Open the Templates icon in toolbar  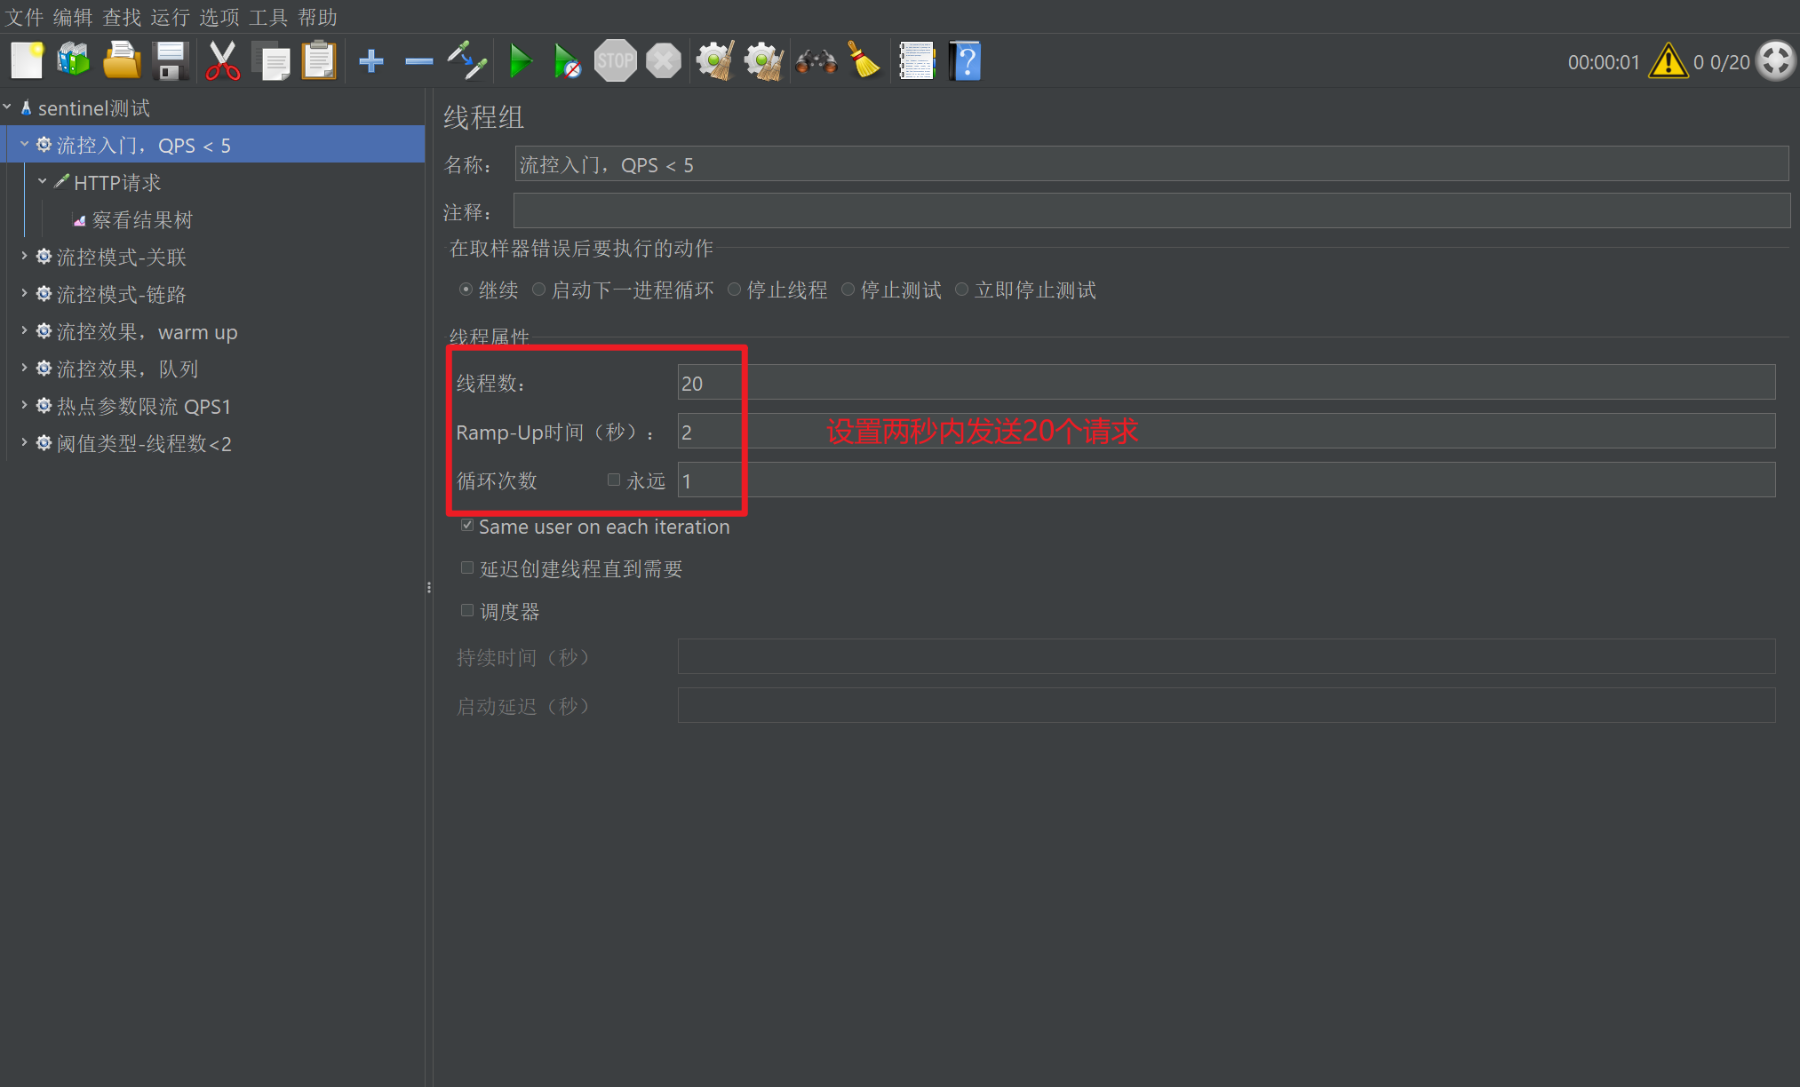74,61
